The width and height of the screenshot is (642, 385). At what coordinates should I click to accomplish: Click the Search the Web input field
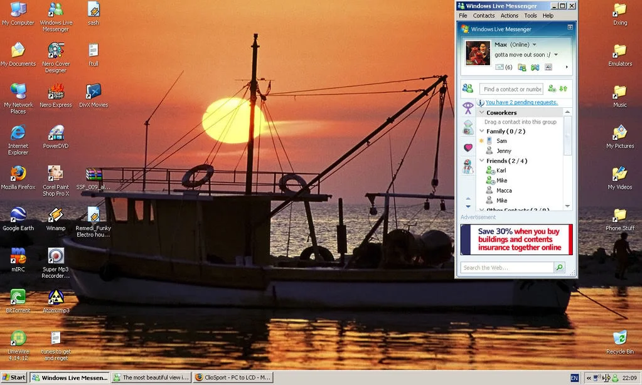pos(507,268)
